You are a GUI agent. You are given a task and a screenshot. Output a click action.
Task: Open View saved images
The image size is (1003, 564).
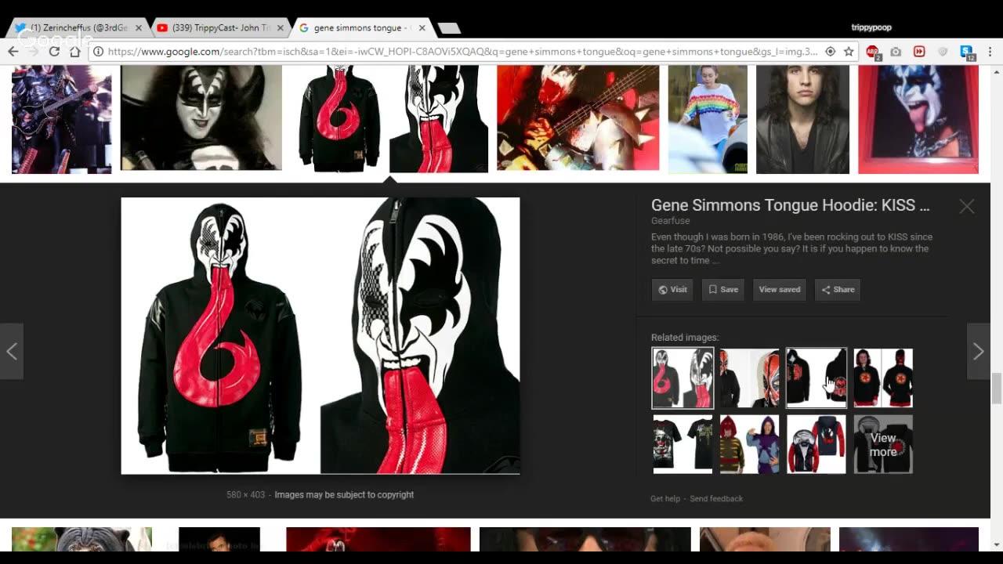[780, 289]
